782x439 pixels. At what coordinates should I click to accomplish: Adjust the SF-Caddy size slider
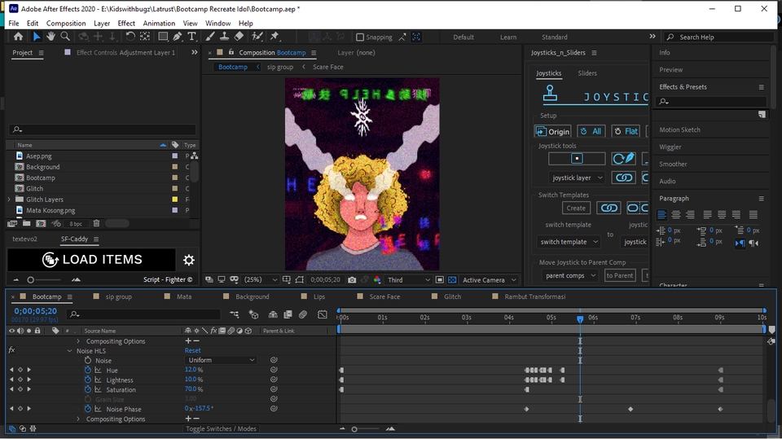30,280
